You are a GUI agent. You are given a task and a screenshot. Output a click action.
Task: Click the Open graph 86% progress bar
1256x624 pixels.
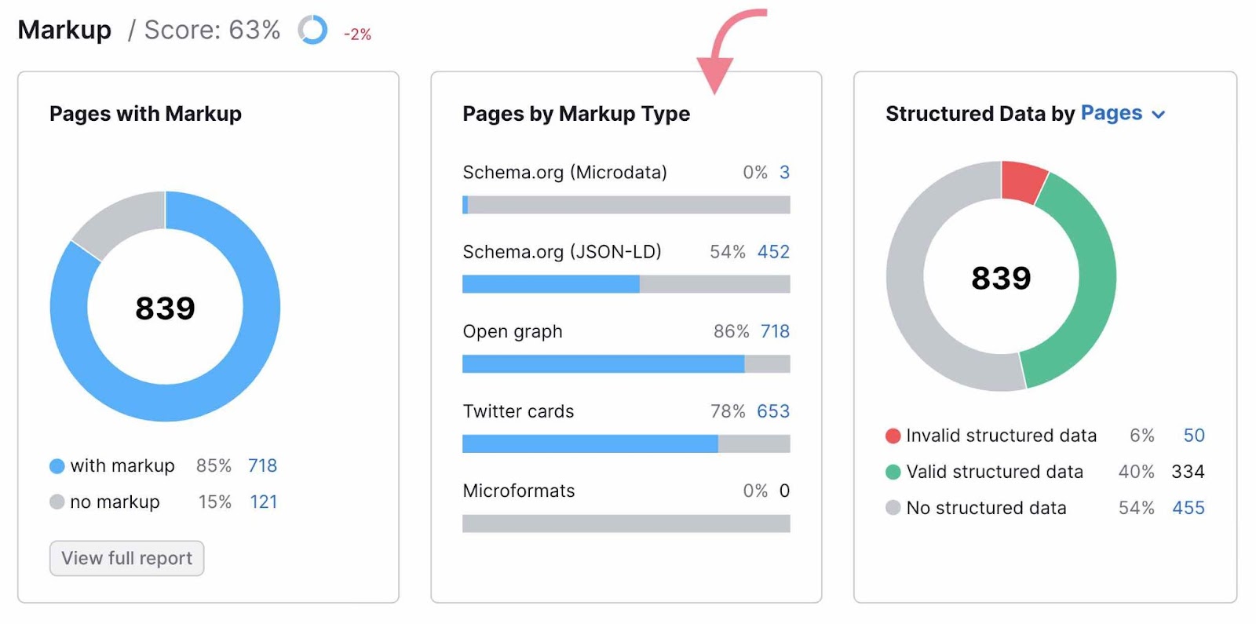coord(604,363)
